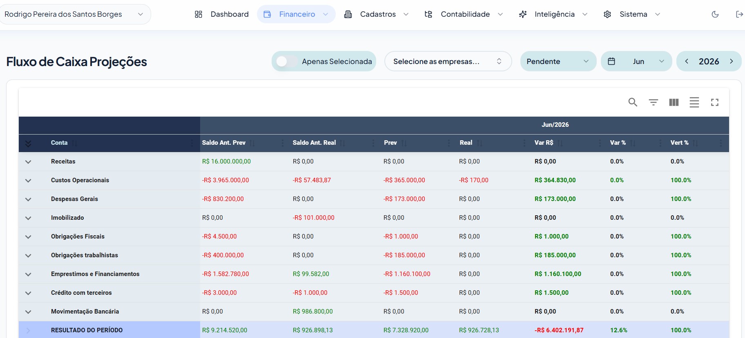
Task: Click the R$ 99.582,00 cell
Action: [311, 274]
